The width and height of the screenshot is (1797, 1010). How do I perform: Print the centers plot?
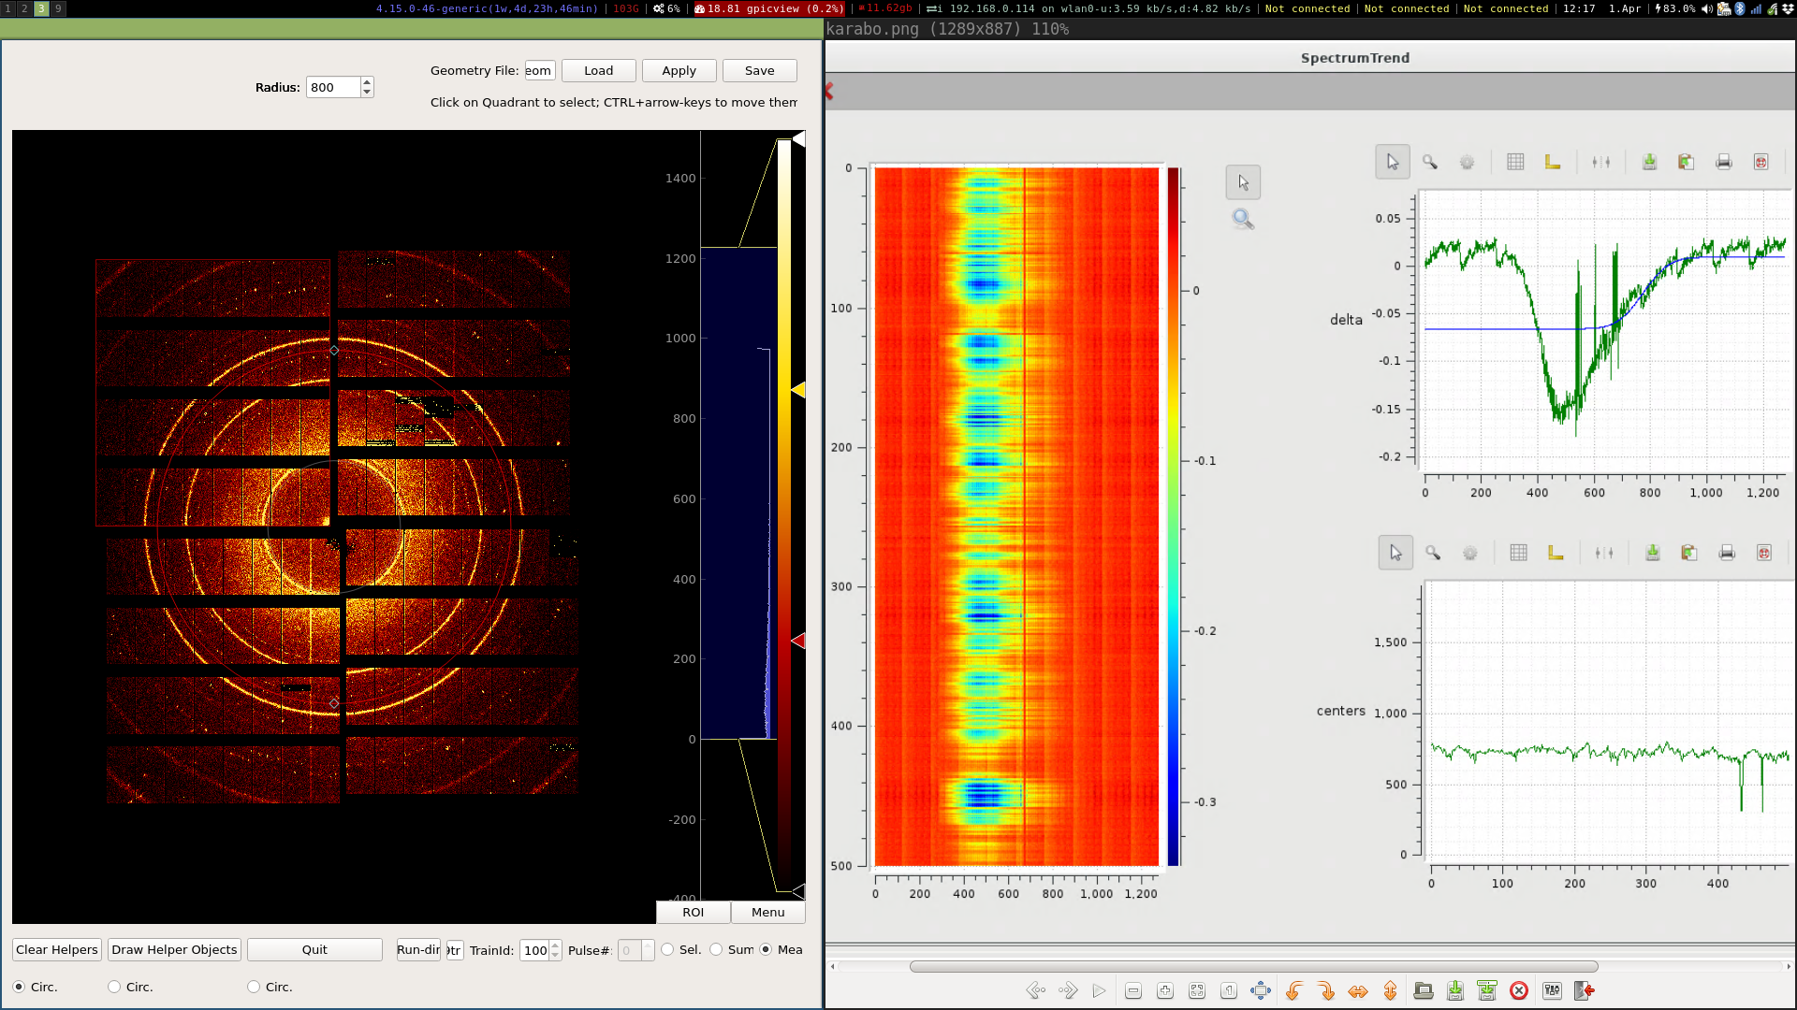pos(1727,553)
